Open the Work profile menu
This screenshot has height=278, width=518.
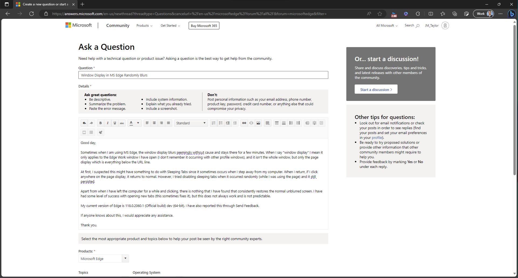tap(484, 14)
